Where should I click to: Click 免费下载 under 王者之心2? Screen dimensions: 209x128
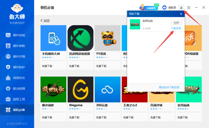click(x=128, y=118)
